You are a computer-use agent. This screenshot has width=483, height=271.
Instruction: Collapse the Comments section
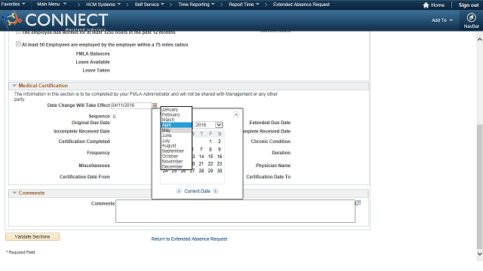tap(14, 193)
